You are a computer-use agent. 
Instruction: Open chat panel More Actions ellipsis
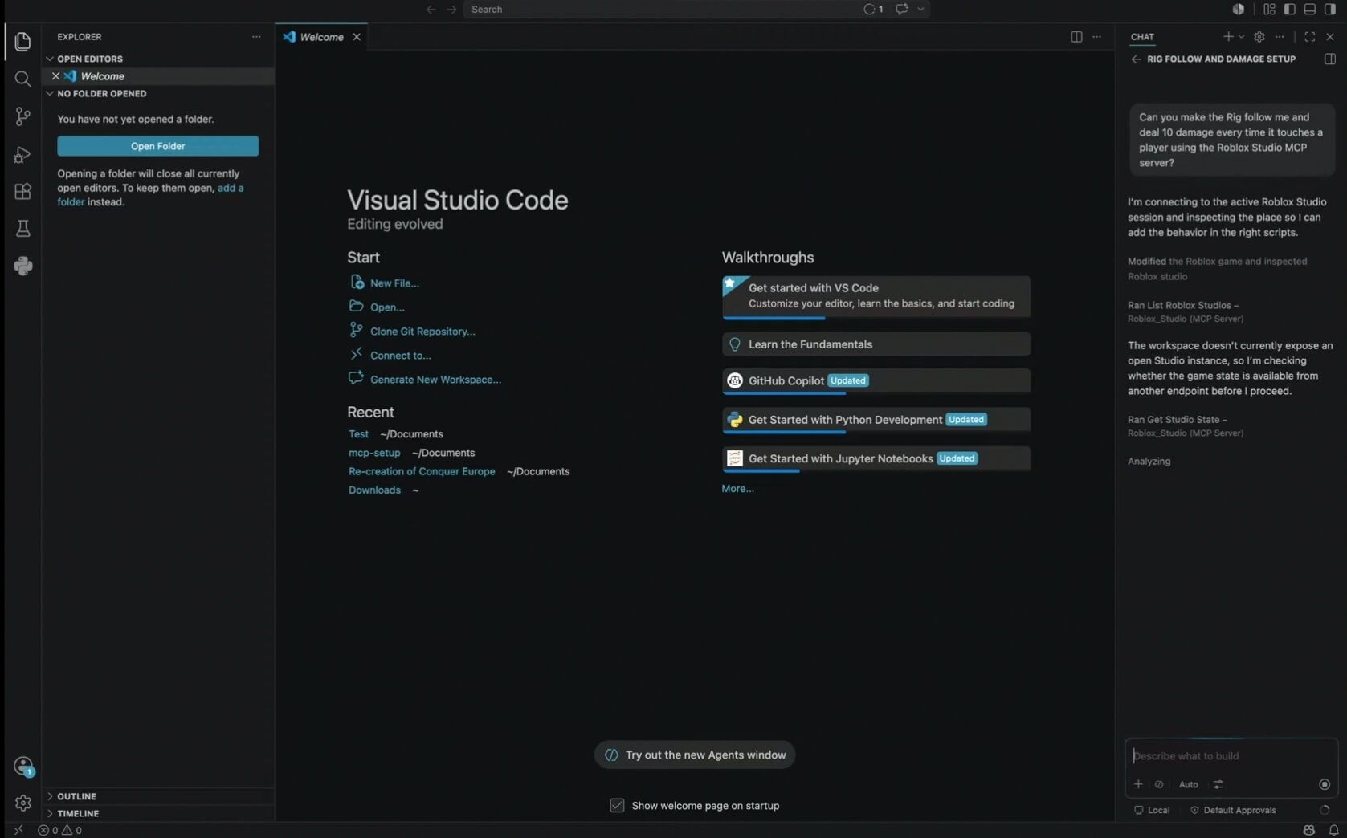1280,37
